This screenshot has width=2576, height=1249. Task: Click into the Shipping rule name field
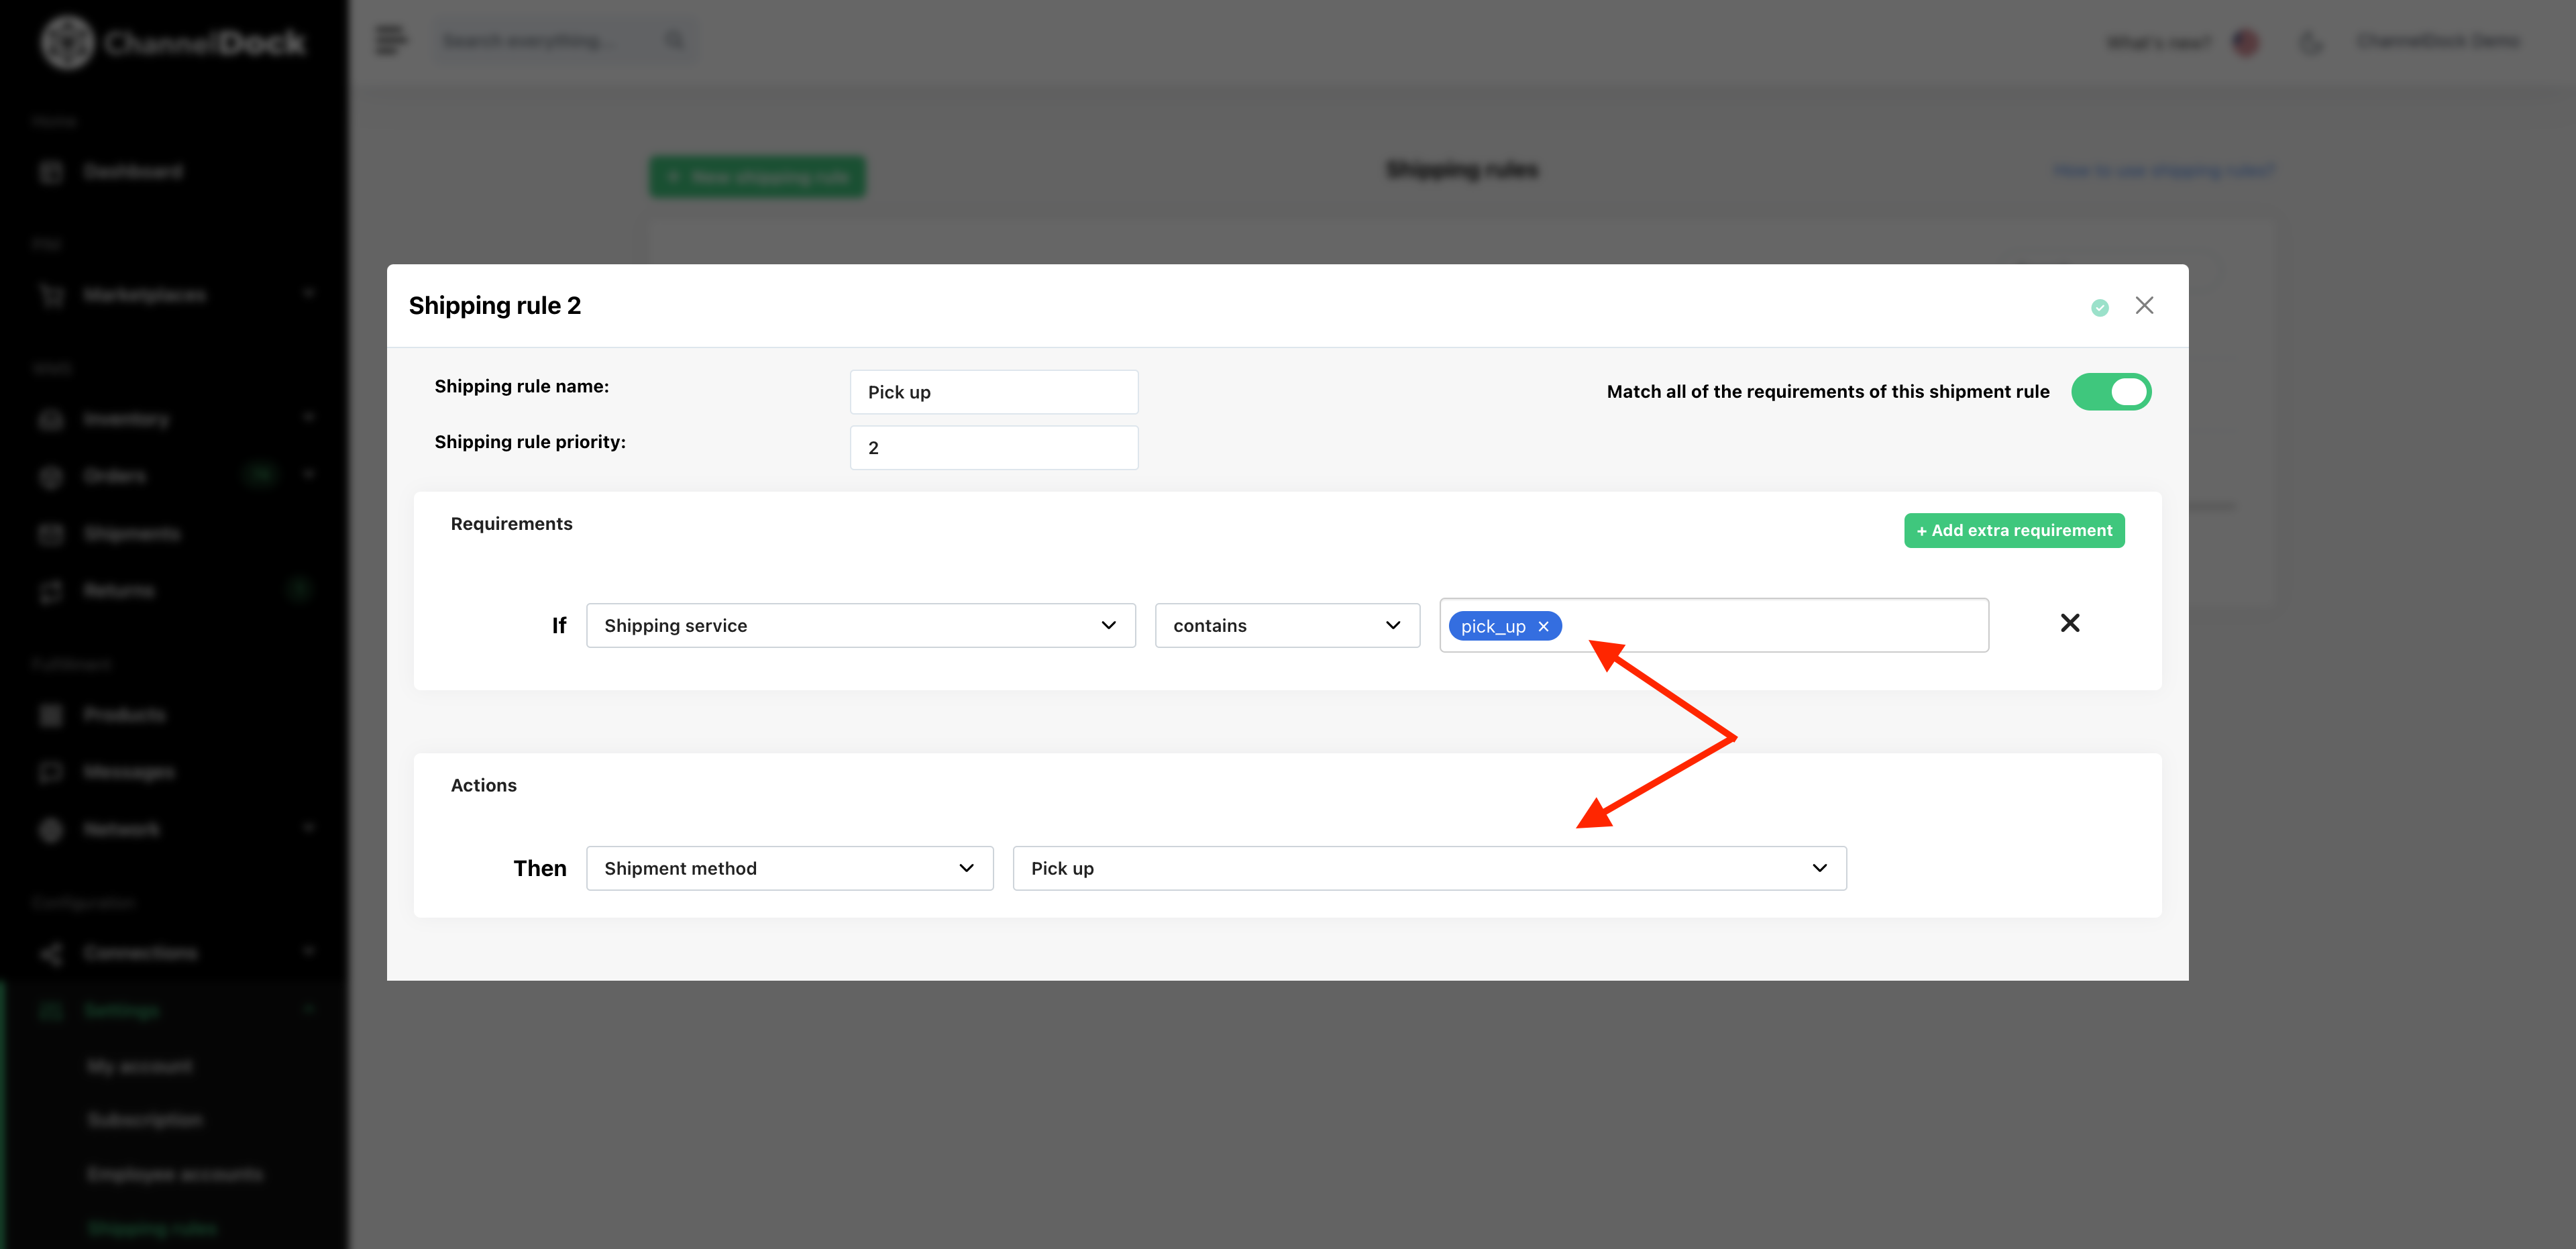pyautogui.click(x=994, y=392)
